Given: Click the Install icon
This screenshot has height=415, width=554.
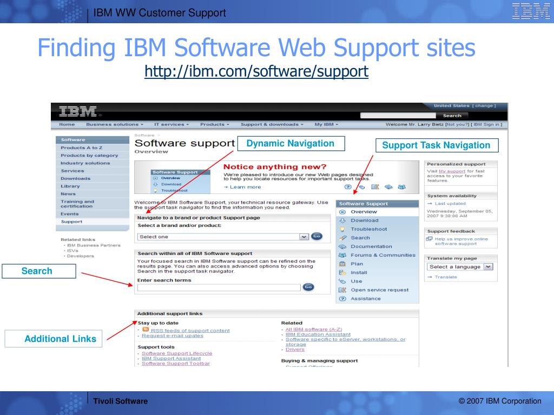Looking at the screenshot, I should click(x=342, y=272).
